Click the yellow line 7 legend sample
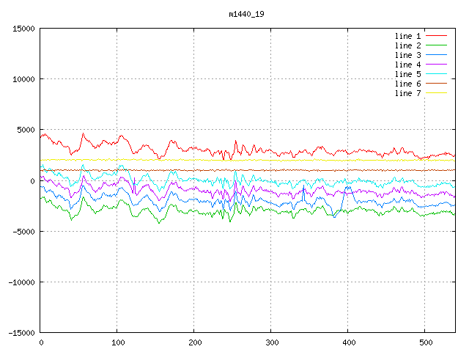The width and height of the screenshot is (469, 352). (436, 93)
